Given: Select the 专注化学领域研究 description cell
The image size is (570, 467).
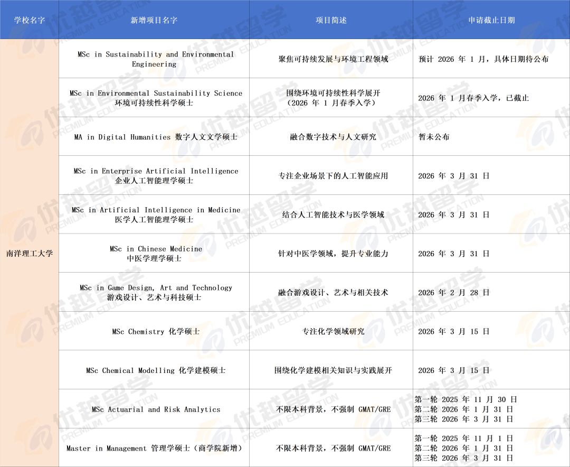Looking at the screenshot, I should 333,332.
